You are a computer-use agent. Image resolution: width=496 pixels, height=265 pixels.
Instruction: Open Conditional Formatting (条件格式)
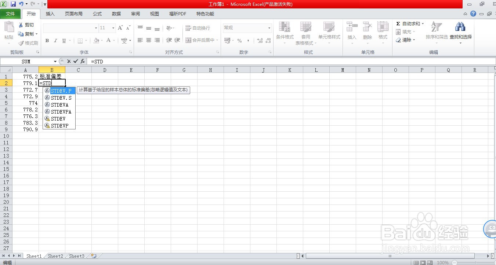(x=285, y=33)
